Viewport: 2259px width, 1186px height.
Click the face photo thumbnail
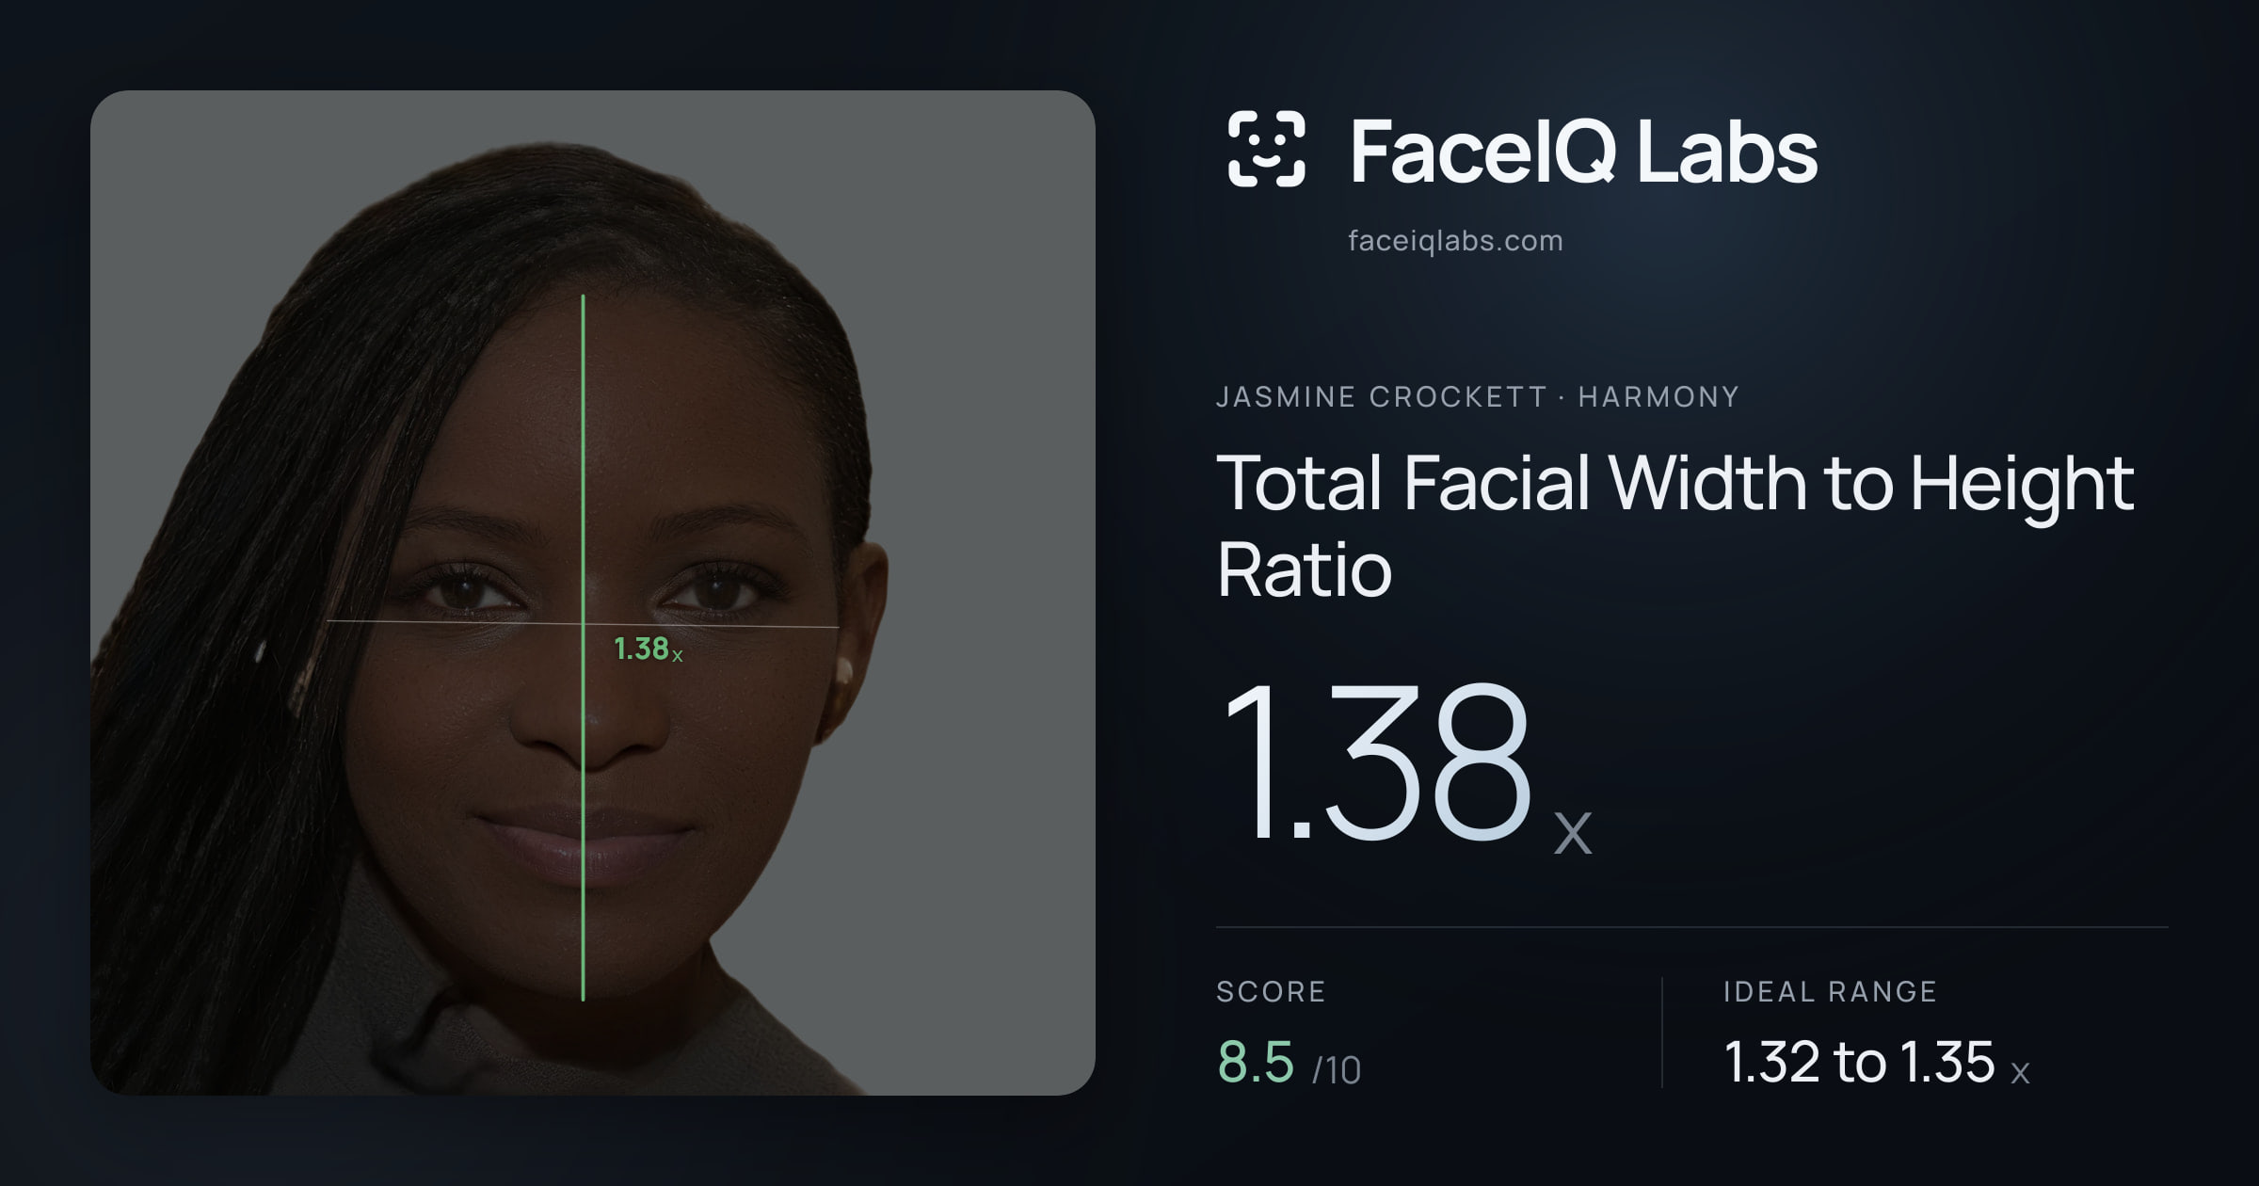click(x=593, y=592)
